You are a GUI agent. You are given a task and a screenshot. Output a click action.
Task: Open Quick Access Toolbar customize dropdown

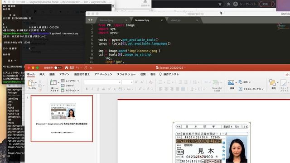91,68
